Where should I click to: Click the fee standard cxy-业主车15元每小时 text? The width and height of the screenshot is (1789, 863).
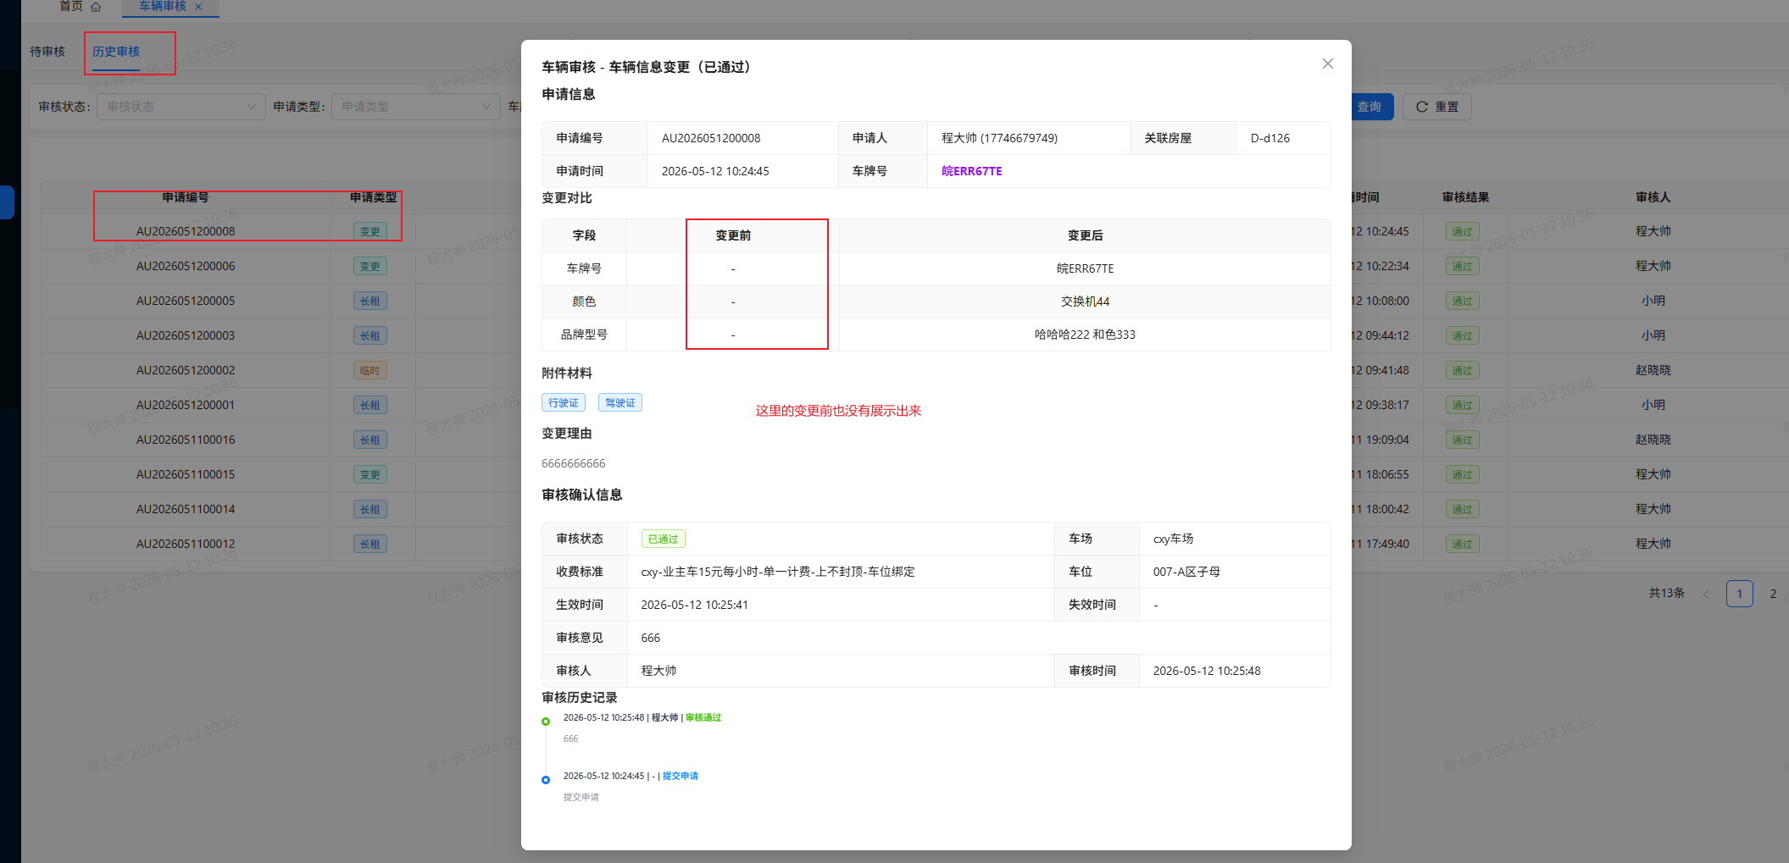click(778, 572)
